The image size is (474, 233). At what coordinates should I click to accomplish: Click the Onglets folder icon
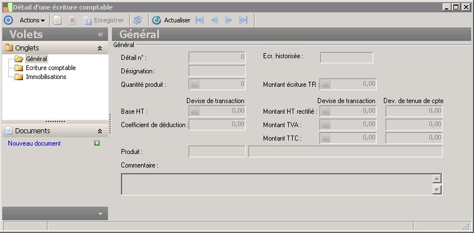(x=9, y=48)
